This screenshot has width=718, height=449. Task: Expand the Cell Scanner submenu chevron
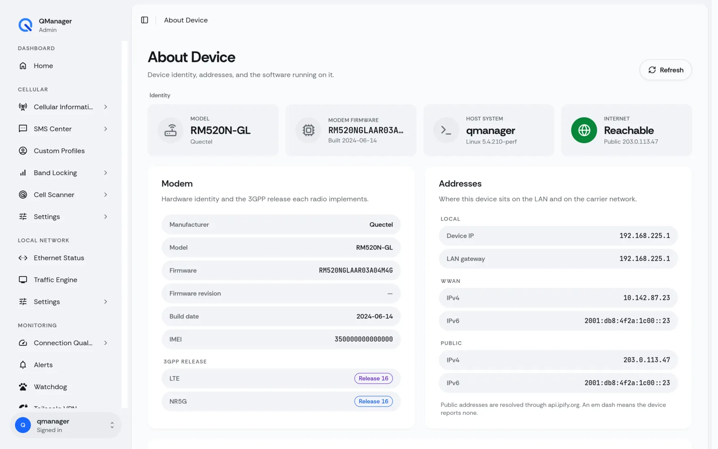coord(106,195)
